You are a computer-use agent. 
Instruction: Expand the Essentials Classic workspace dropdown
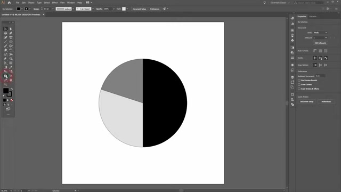point(280,3)
